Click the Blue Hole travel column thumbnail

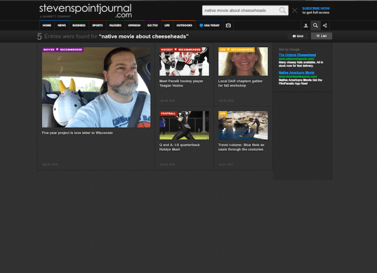(x=243, y=125)
